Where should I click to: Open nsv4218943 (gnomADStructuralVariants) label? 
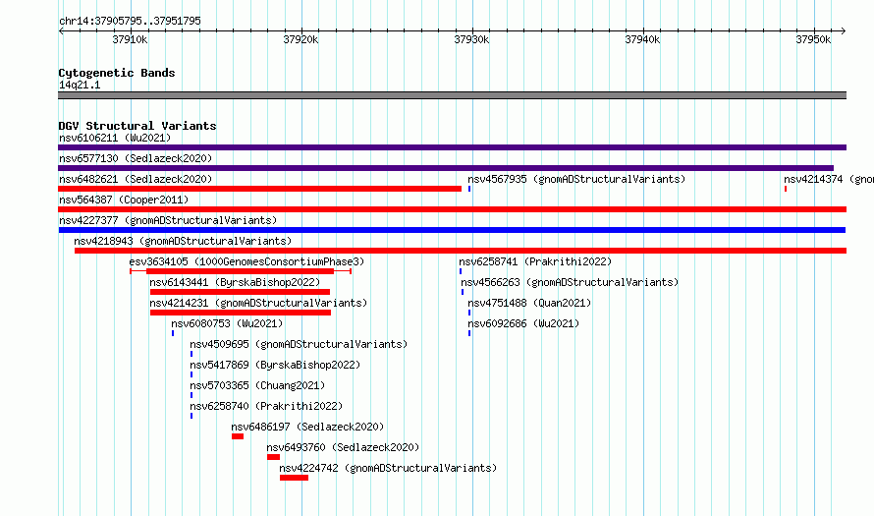[x=183, y=241]
